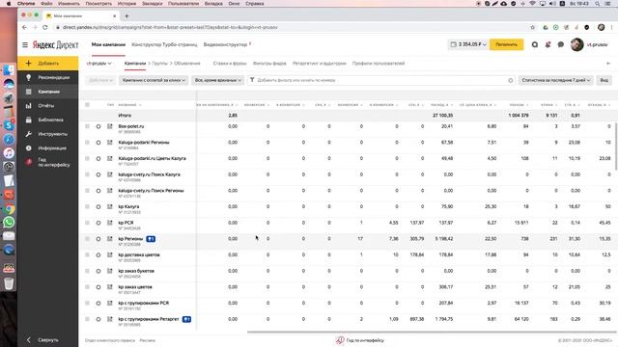Click the filter funnel icon in filter field

(252, 80)
